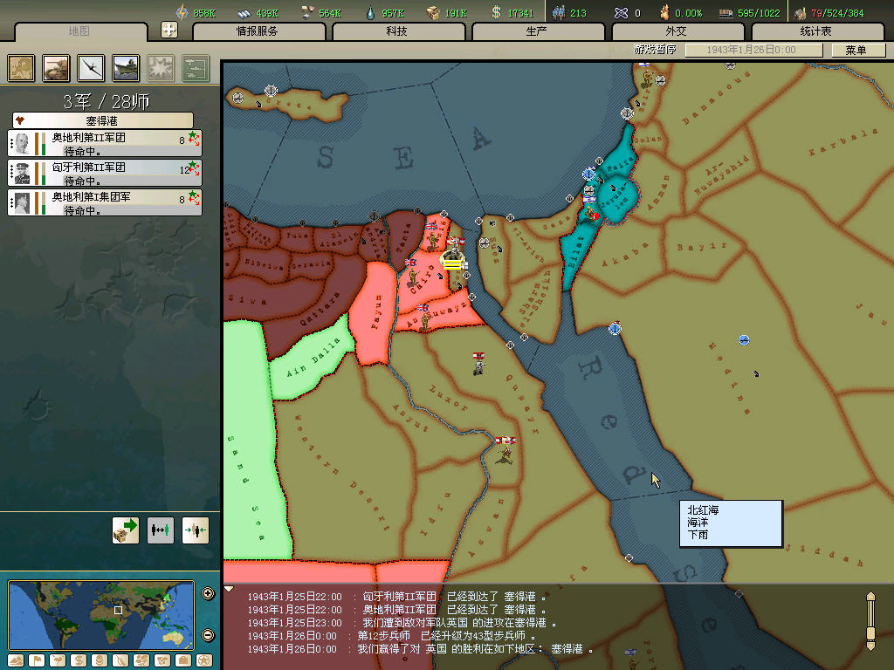
Task: Select the 奥地利第I集团军 unit row
Action: [105, 202]
